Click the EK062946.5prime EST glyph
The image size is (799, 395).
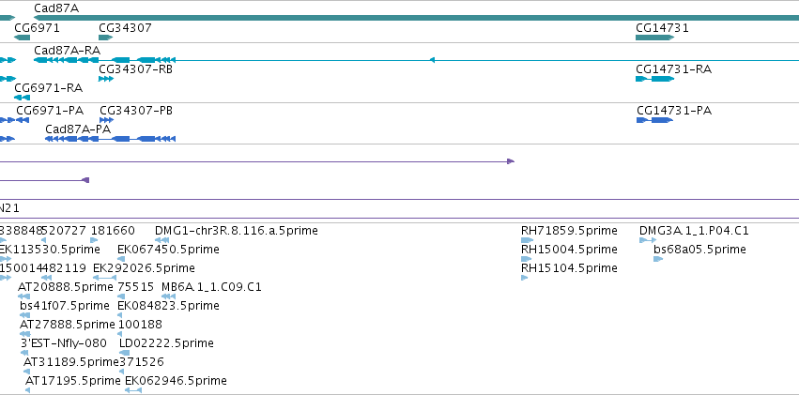coord(133,390)
